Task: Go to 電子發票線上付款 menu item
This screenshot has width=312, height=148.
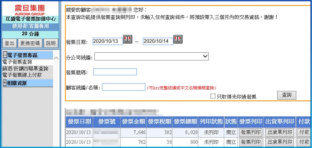Action: pyautogui.click(x=22, y=75)
